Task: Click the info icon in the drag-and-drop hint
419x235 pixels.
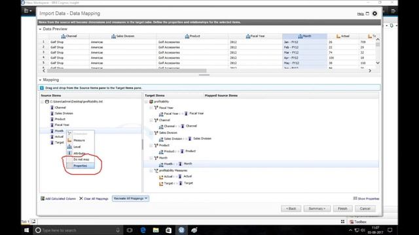Action: pos(42,88)
